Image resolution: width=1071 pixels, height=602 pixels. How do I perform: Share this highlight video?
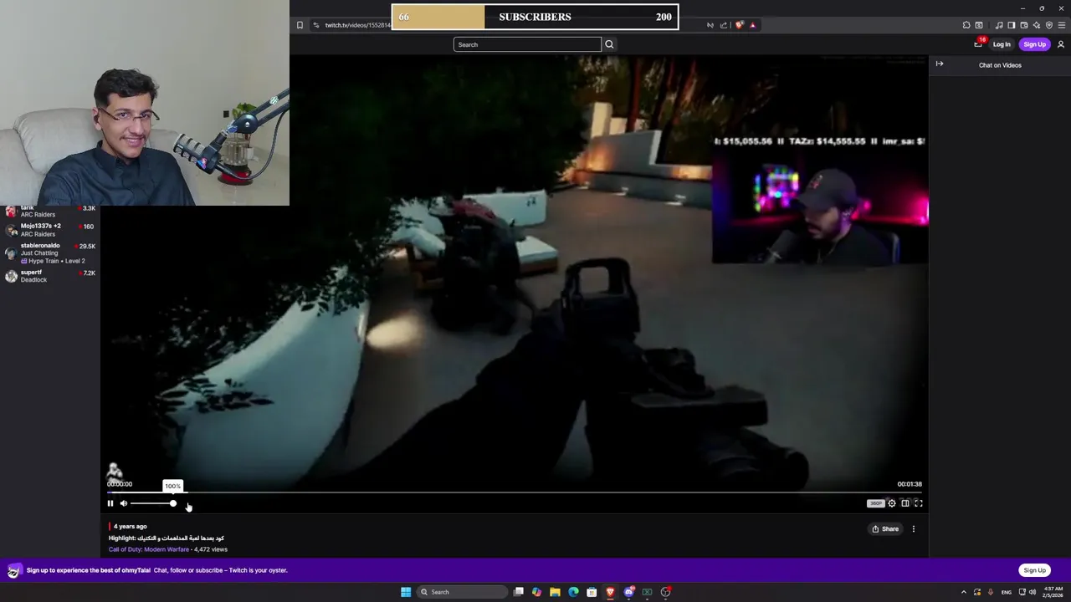point(885,529)
